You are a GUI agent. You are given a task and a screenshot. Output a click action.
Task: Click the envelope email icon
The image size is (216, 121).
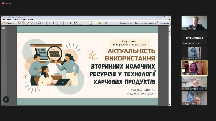44,23
